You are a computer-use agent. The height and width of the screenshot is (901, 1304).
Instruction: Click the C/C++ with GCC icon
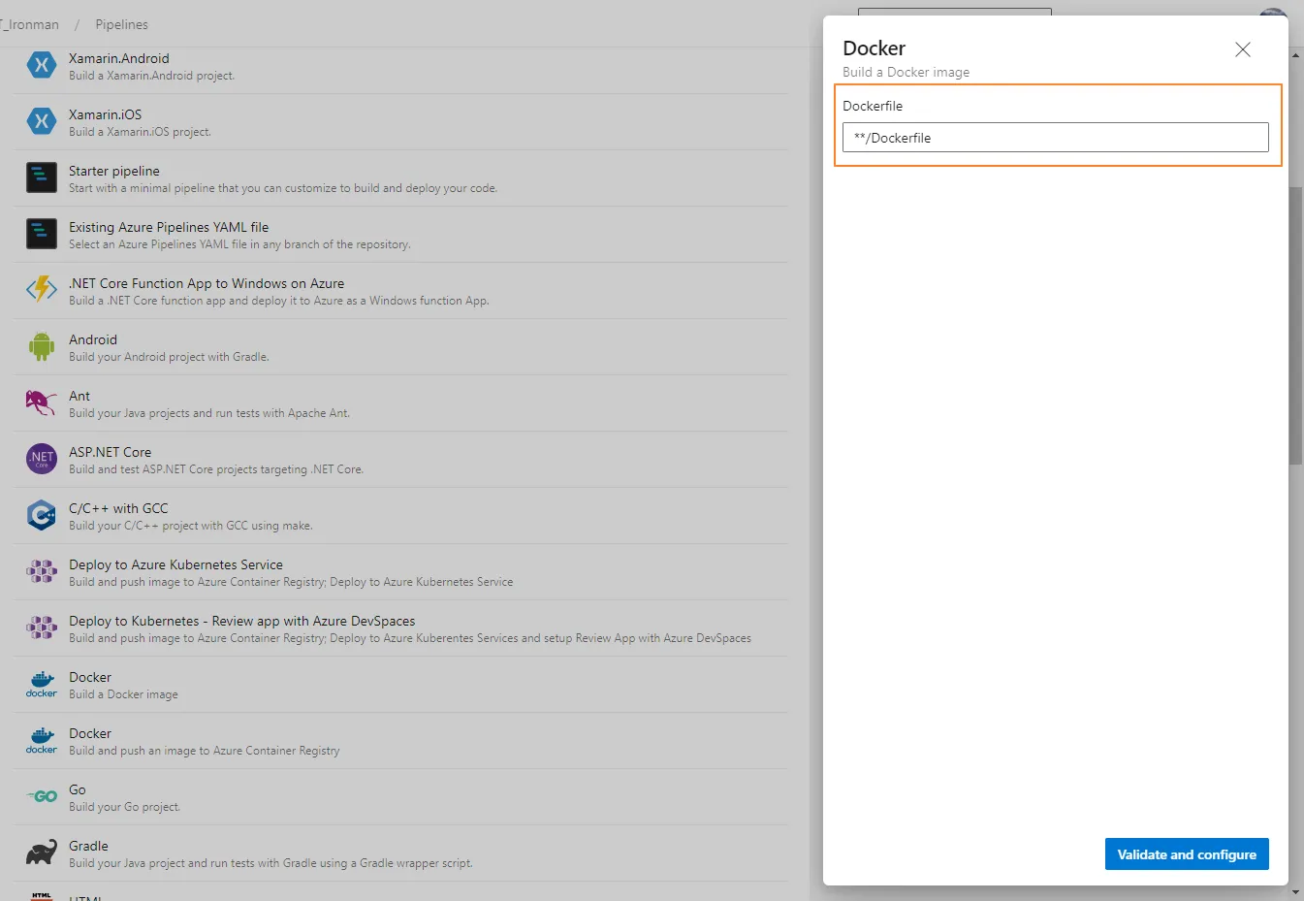[x=41, y=516]
